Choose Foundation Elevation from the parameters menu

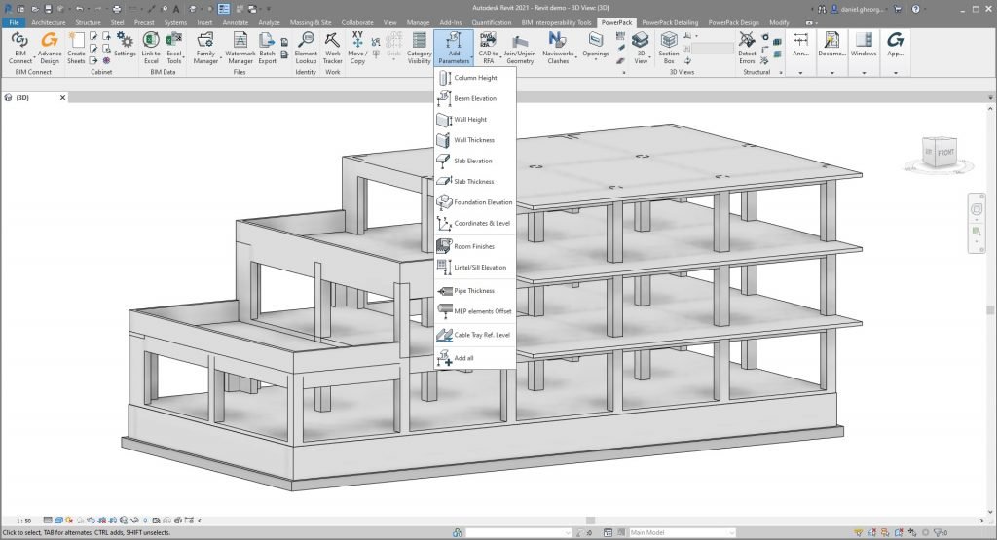(475, 202)
